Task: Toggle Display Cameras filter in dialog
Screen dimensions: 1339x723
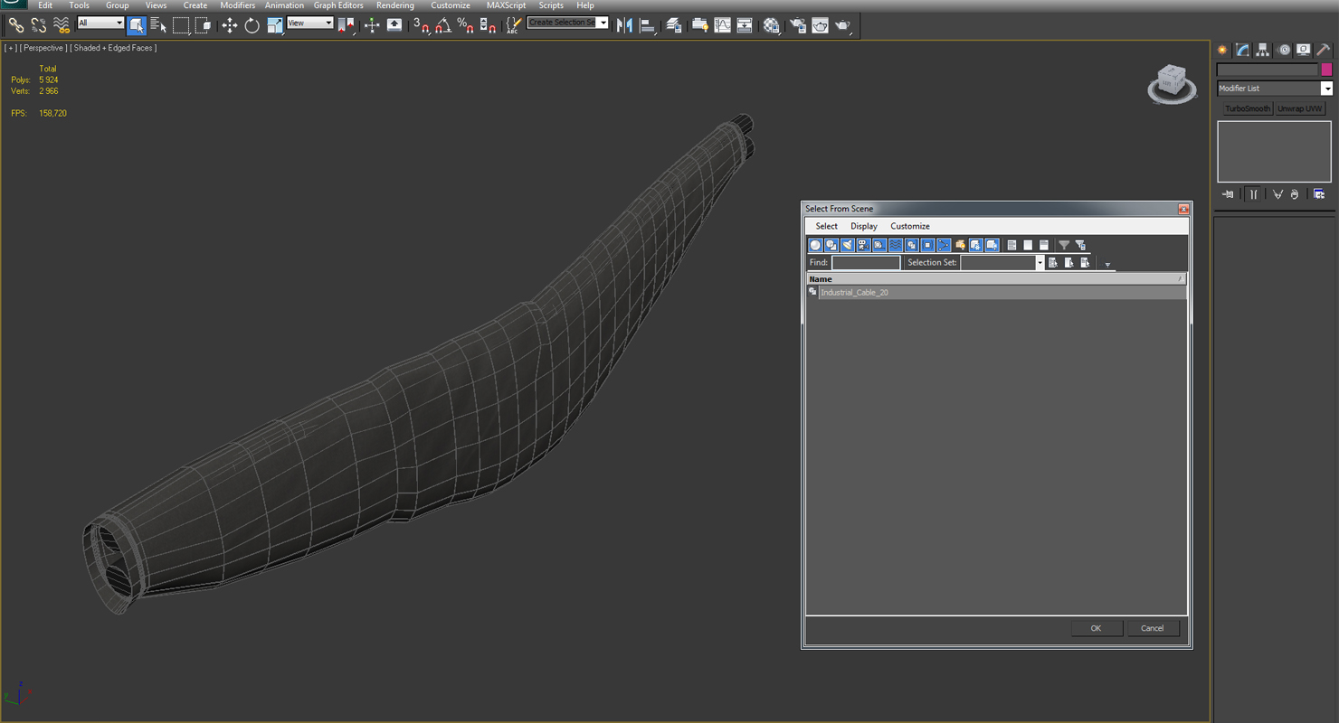Action: pyautogui.click(x=863, y=245)
